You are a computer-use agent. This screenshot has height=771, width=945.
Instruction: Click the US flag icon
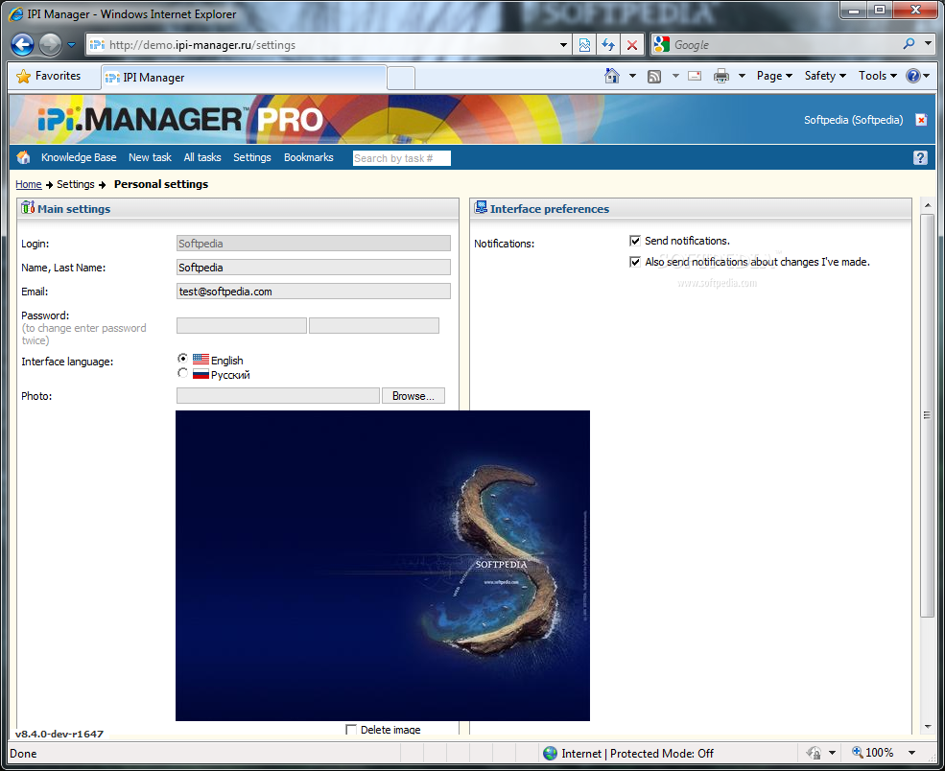coord(201,359)
